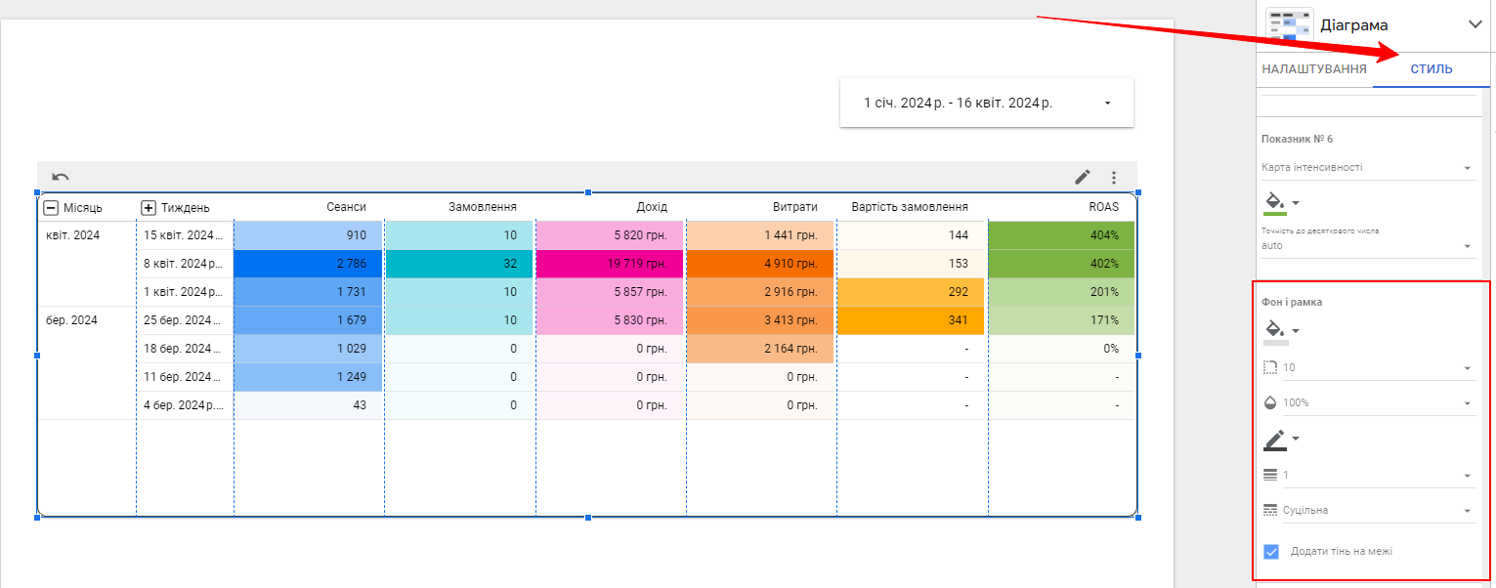The width and height of the screenshot is (1496, 588).
Task: Click the chart type icon beside Діаграма
Action: [x=1289, y=24]
